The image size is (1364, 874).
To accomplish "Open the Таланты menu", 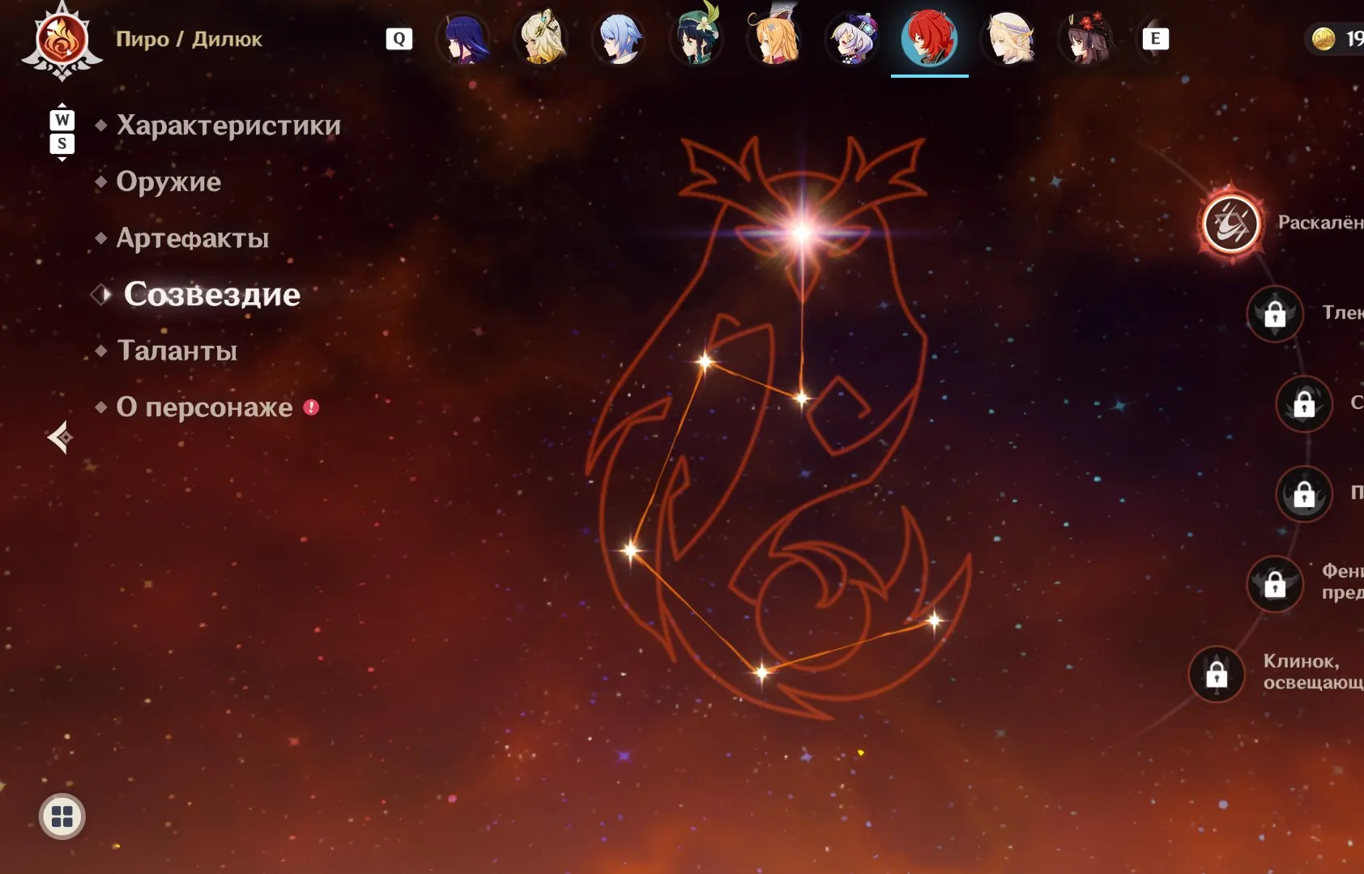I will tap(177, 351).
